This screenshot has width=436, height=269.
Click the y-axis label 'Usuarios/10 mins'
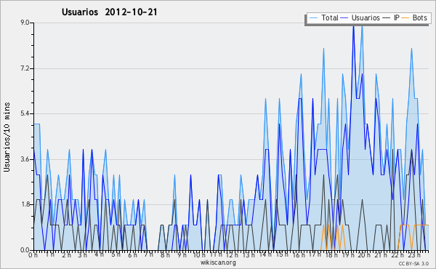(x=7, y=137)
